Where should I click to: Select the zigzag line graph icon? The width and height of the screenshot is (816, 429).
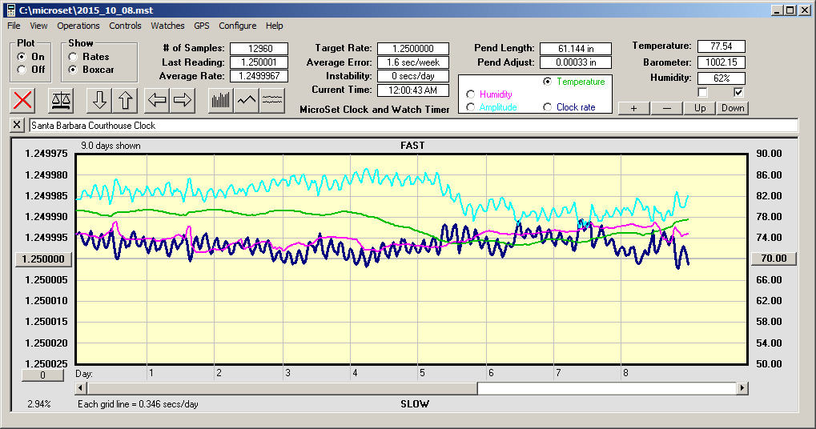click(x=246, y=100)
